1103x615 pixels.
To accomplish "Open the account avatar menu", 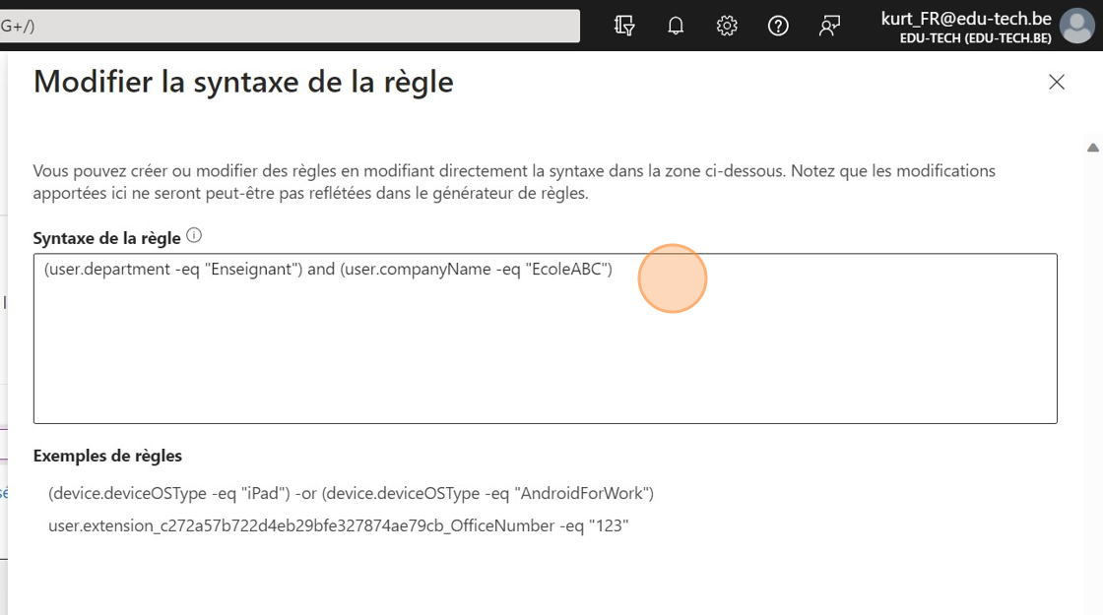I will [1077, 26].
